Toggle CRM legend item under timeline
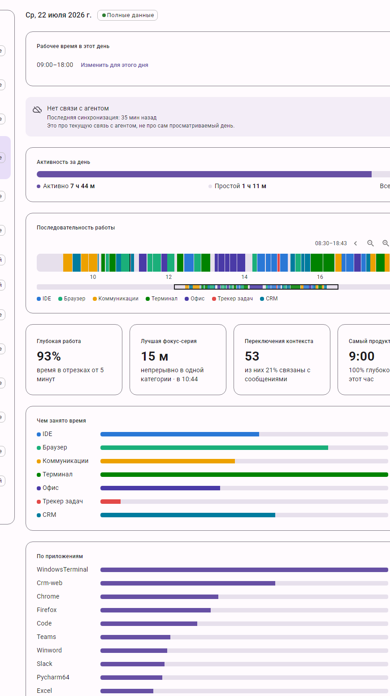The width and height of the screenshot is (390, 696). pyautogui.click(x=269, y=299)
